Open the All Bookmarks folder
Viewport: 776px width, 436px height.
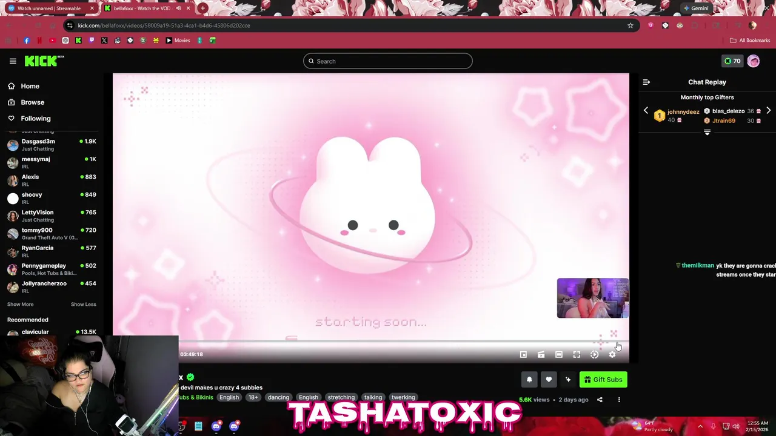click(x=750, y=41)
